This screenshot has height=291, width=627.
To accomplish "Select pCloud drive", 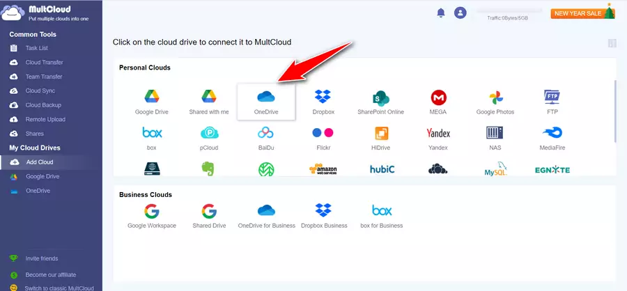I will pos(209,138).
